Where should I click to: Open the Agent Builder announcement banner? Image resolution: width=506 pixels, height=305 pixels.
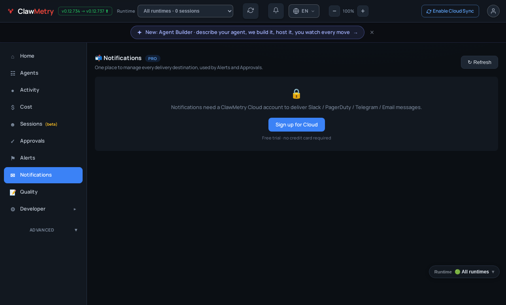click(247, 32)
